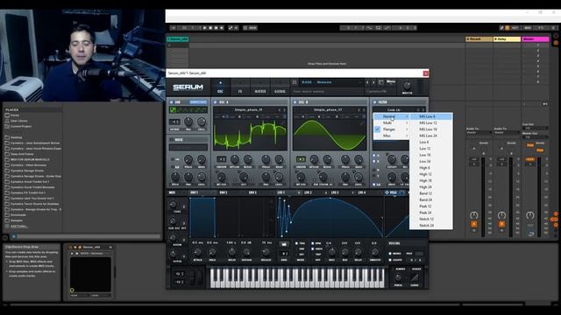Click Add Folder link in browser
This screenshot has height=315, width=561.
point(18,226)
